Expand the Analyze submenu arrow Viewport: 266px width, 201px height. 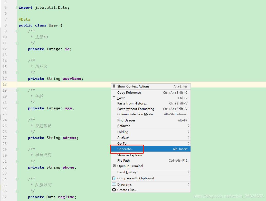[x=188, y=137]
